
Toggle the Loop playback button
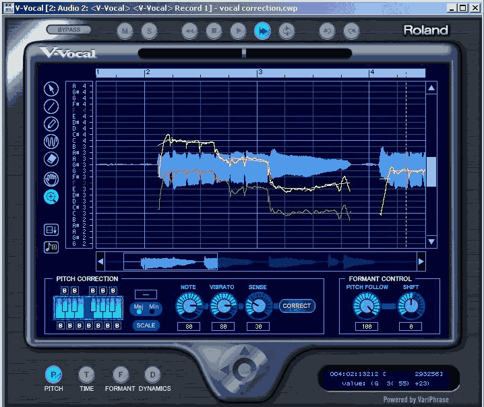(286, 31)
